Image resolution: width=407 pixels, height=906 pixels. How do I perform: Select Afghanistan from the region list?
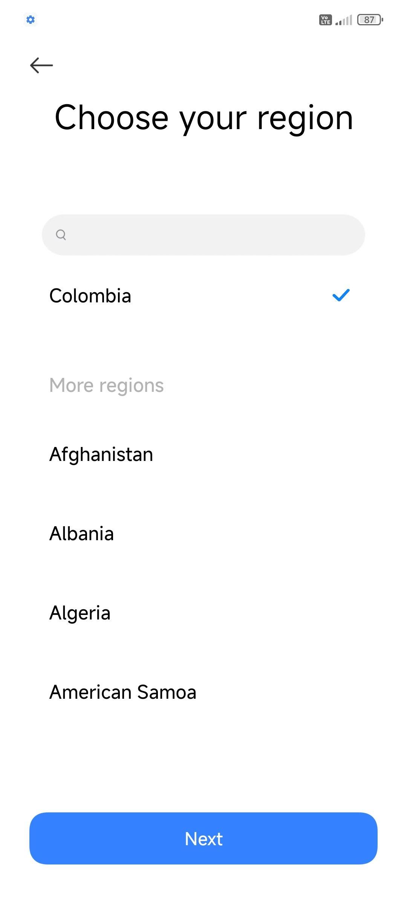click(101, 454)
